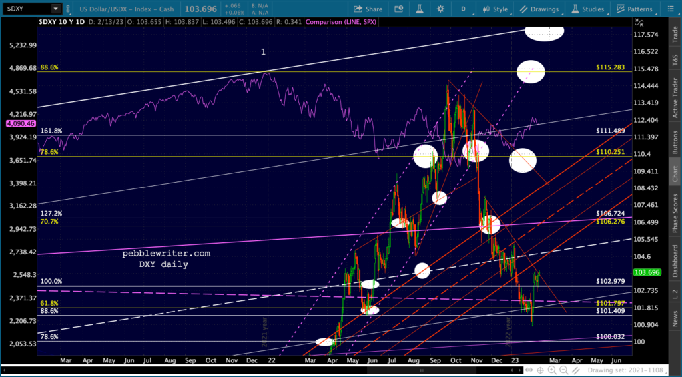This screenshot has width=682, height=377.
Task: Open the chart alerts window icon
Action: pos(398,9)
